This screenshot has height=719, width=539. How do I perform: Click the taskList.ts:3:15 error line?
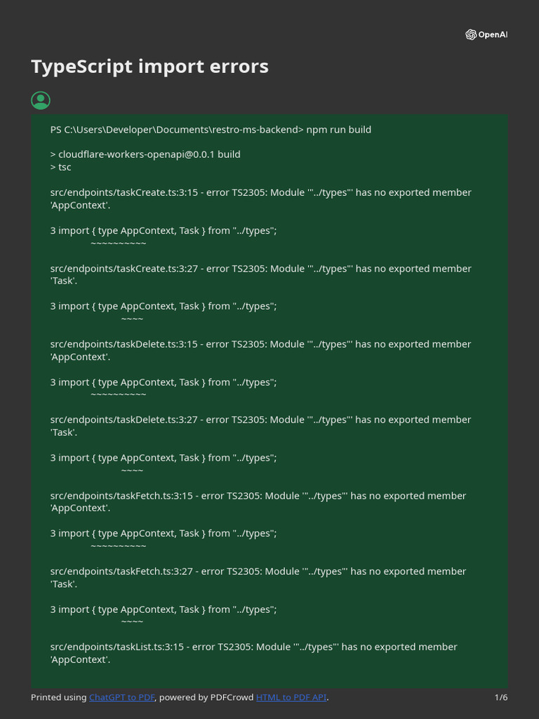[253, 647]
